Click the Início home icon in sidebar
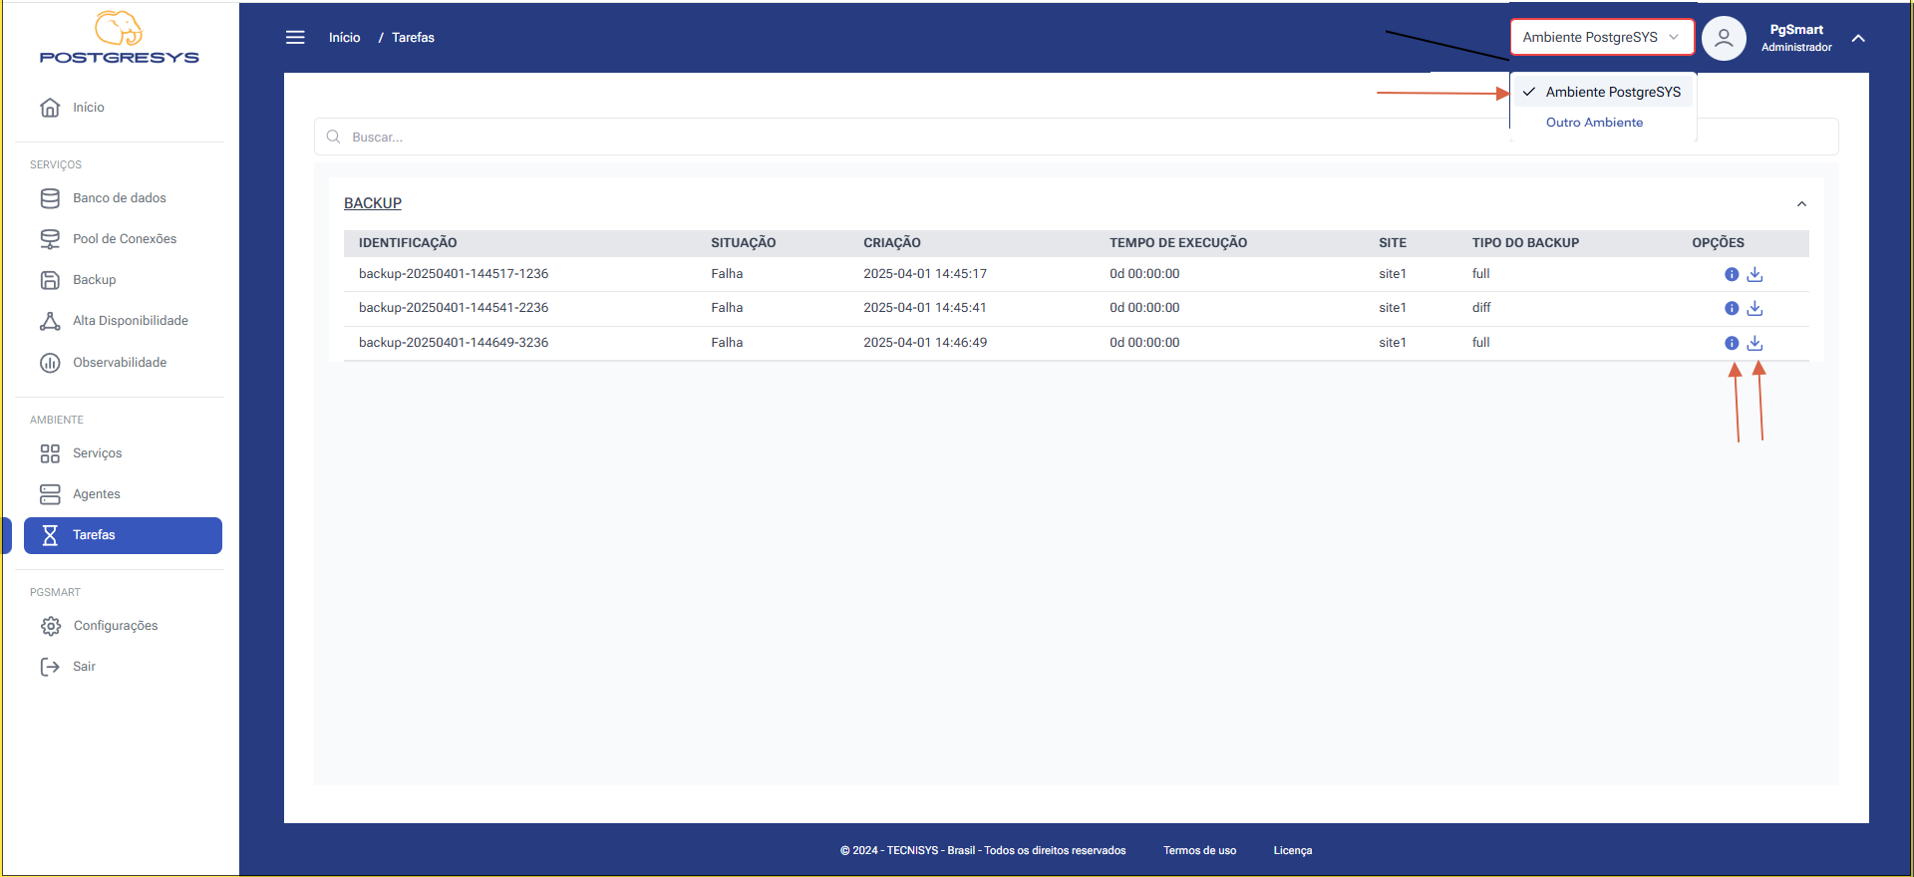1914x877 pixels. 50,108
